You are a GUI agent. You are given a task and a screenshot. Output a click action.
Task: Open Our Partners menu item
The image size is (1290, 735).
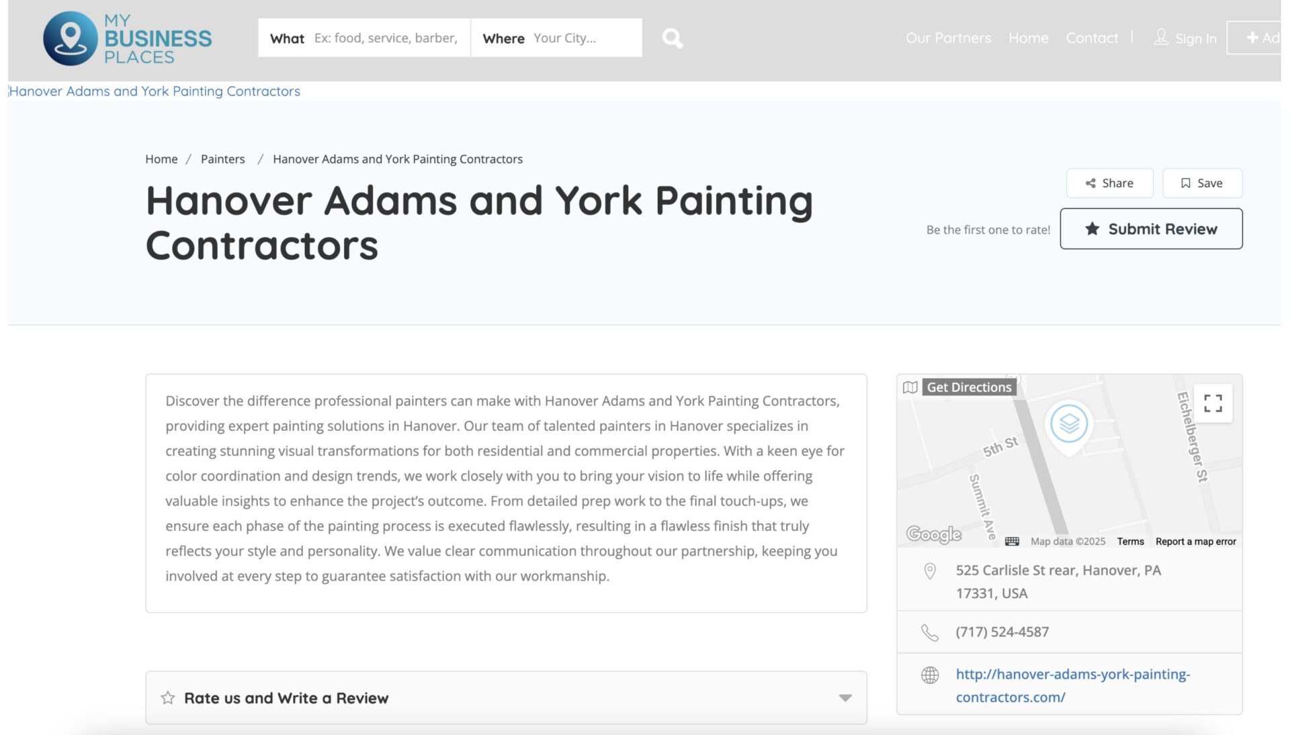pyautogui.click(x=948, y=38)
